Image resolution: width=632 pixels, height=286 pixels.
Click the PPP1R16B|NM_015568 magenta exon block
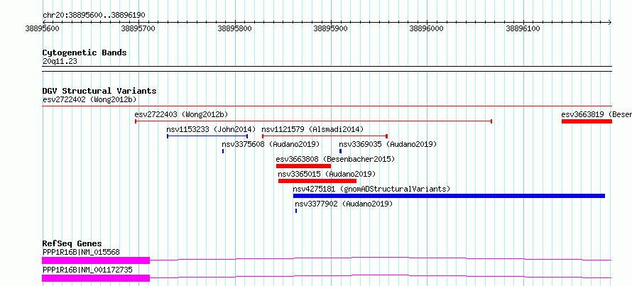point(96,260)
